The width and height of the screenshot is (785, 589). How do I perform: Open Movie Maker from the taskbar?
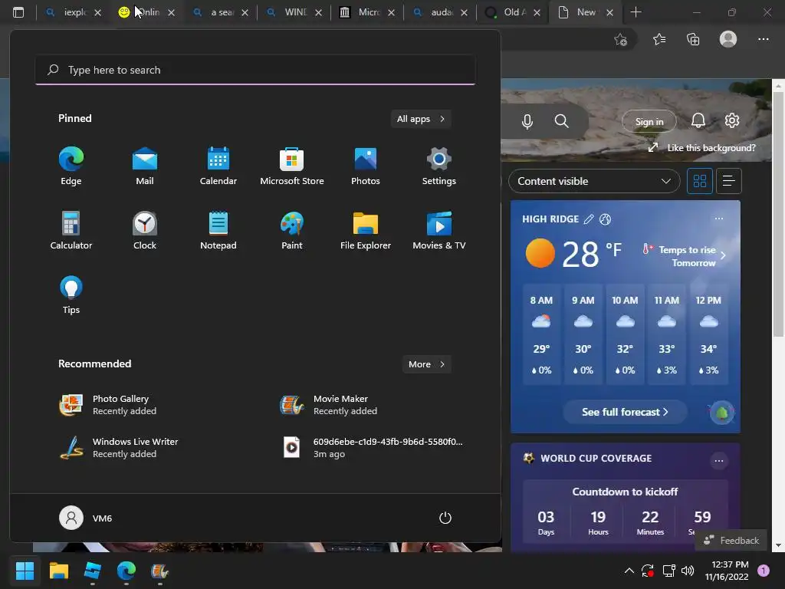click(x=159, y=571)
